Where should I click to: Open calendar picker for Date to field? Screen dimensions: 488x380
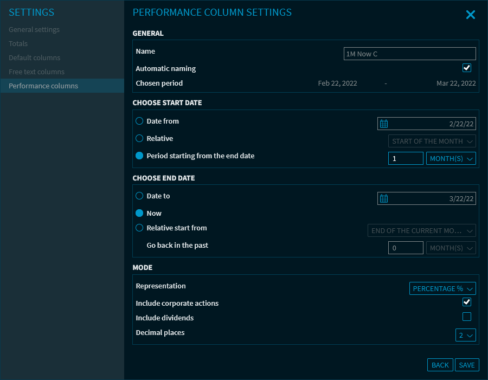[384, 199]
